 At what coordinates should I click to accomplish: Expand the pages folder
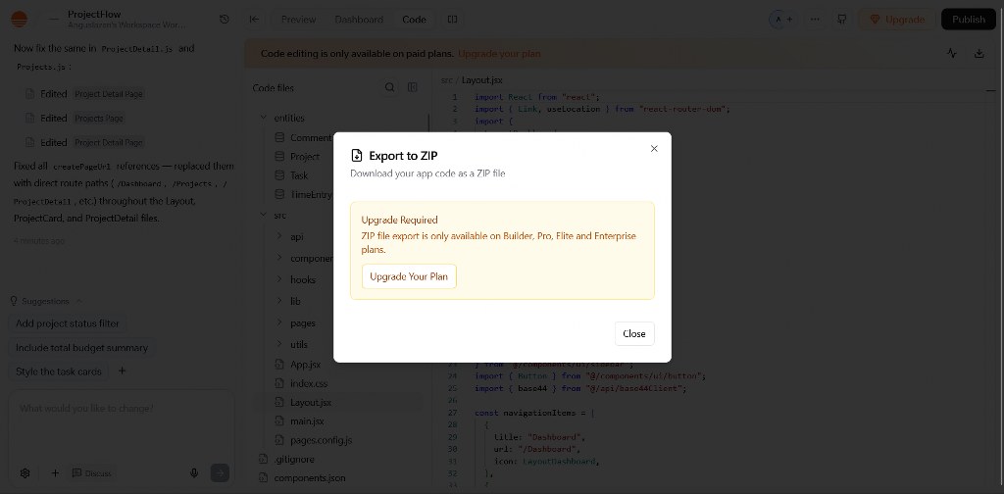301,323
